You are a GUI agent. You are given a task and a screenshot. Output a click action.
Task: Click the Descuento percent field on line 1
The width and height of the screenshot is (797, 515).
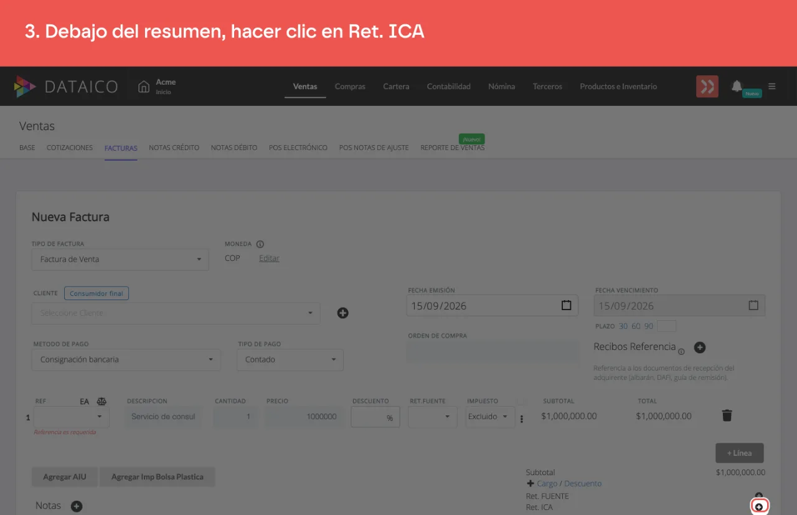coord(375,417)
